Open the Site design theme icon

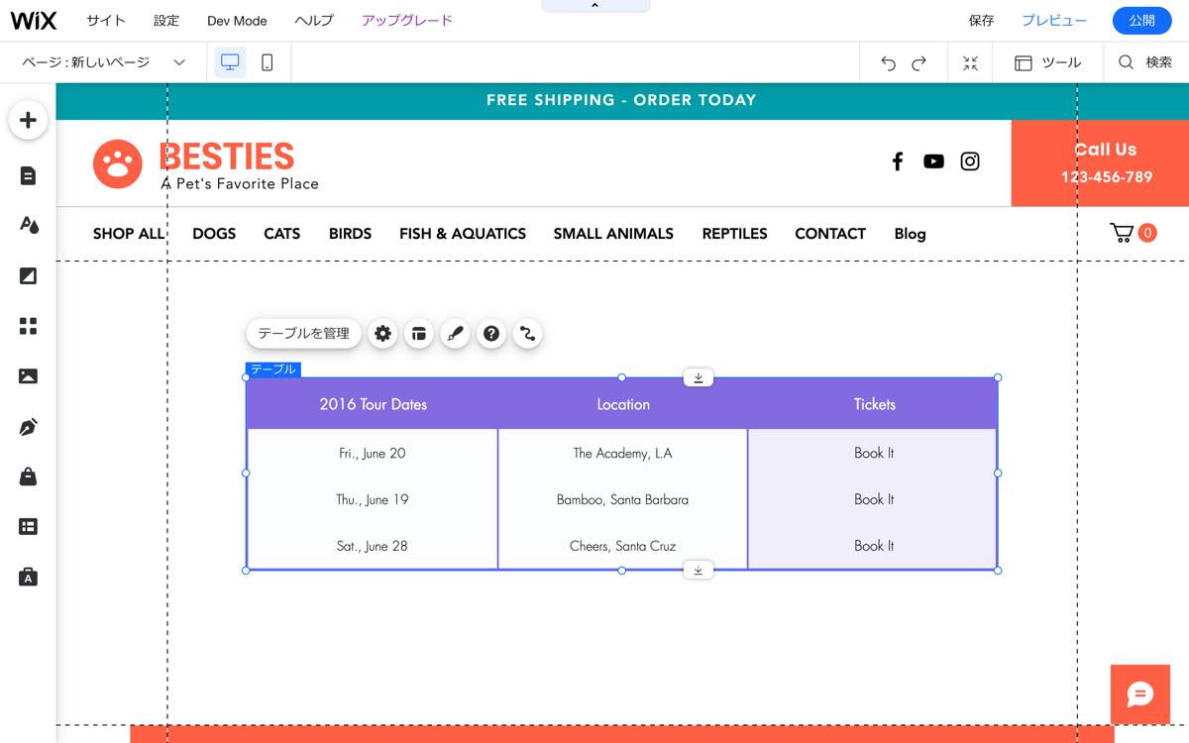pos(28,225)
